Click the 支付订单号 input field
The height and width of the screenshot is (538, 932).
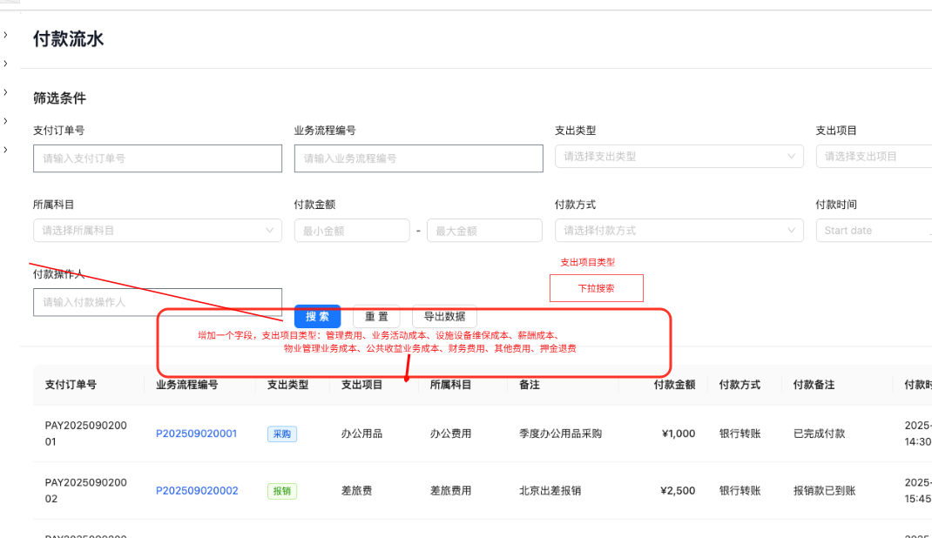157,158
